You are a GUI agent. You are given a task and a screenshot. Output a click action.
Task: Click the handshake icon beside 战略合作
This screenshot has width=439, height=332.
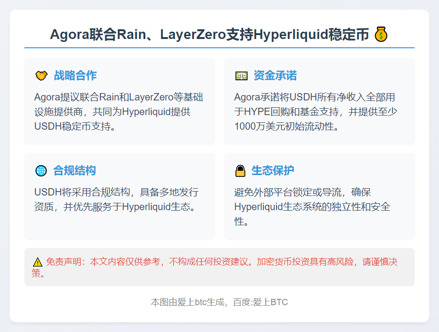[41, 76]
